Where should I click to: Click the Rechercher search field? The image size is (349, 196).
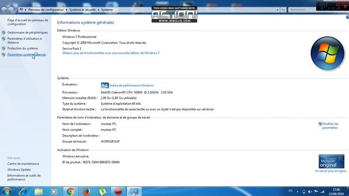[302, 10]
